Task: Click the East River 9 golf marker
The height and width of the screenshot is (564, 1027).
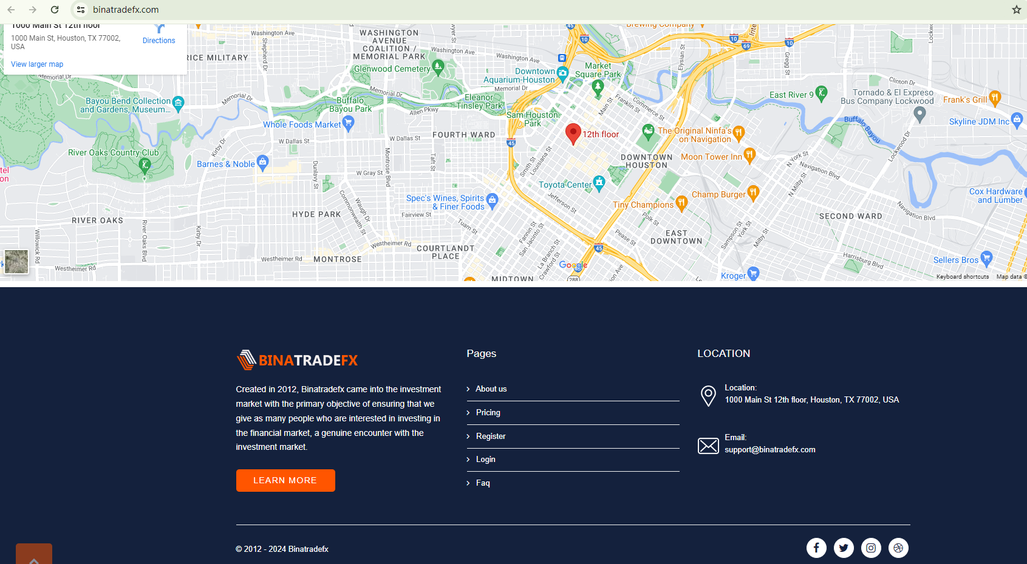Action: [x=822, y=93]
